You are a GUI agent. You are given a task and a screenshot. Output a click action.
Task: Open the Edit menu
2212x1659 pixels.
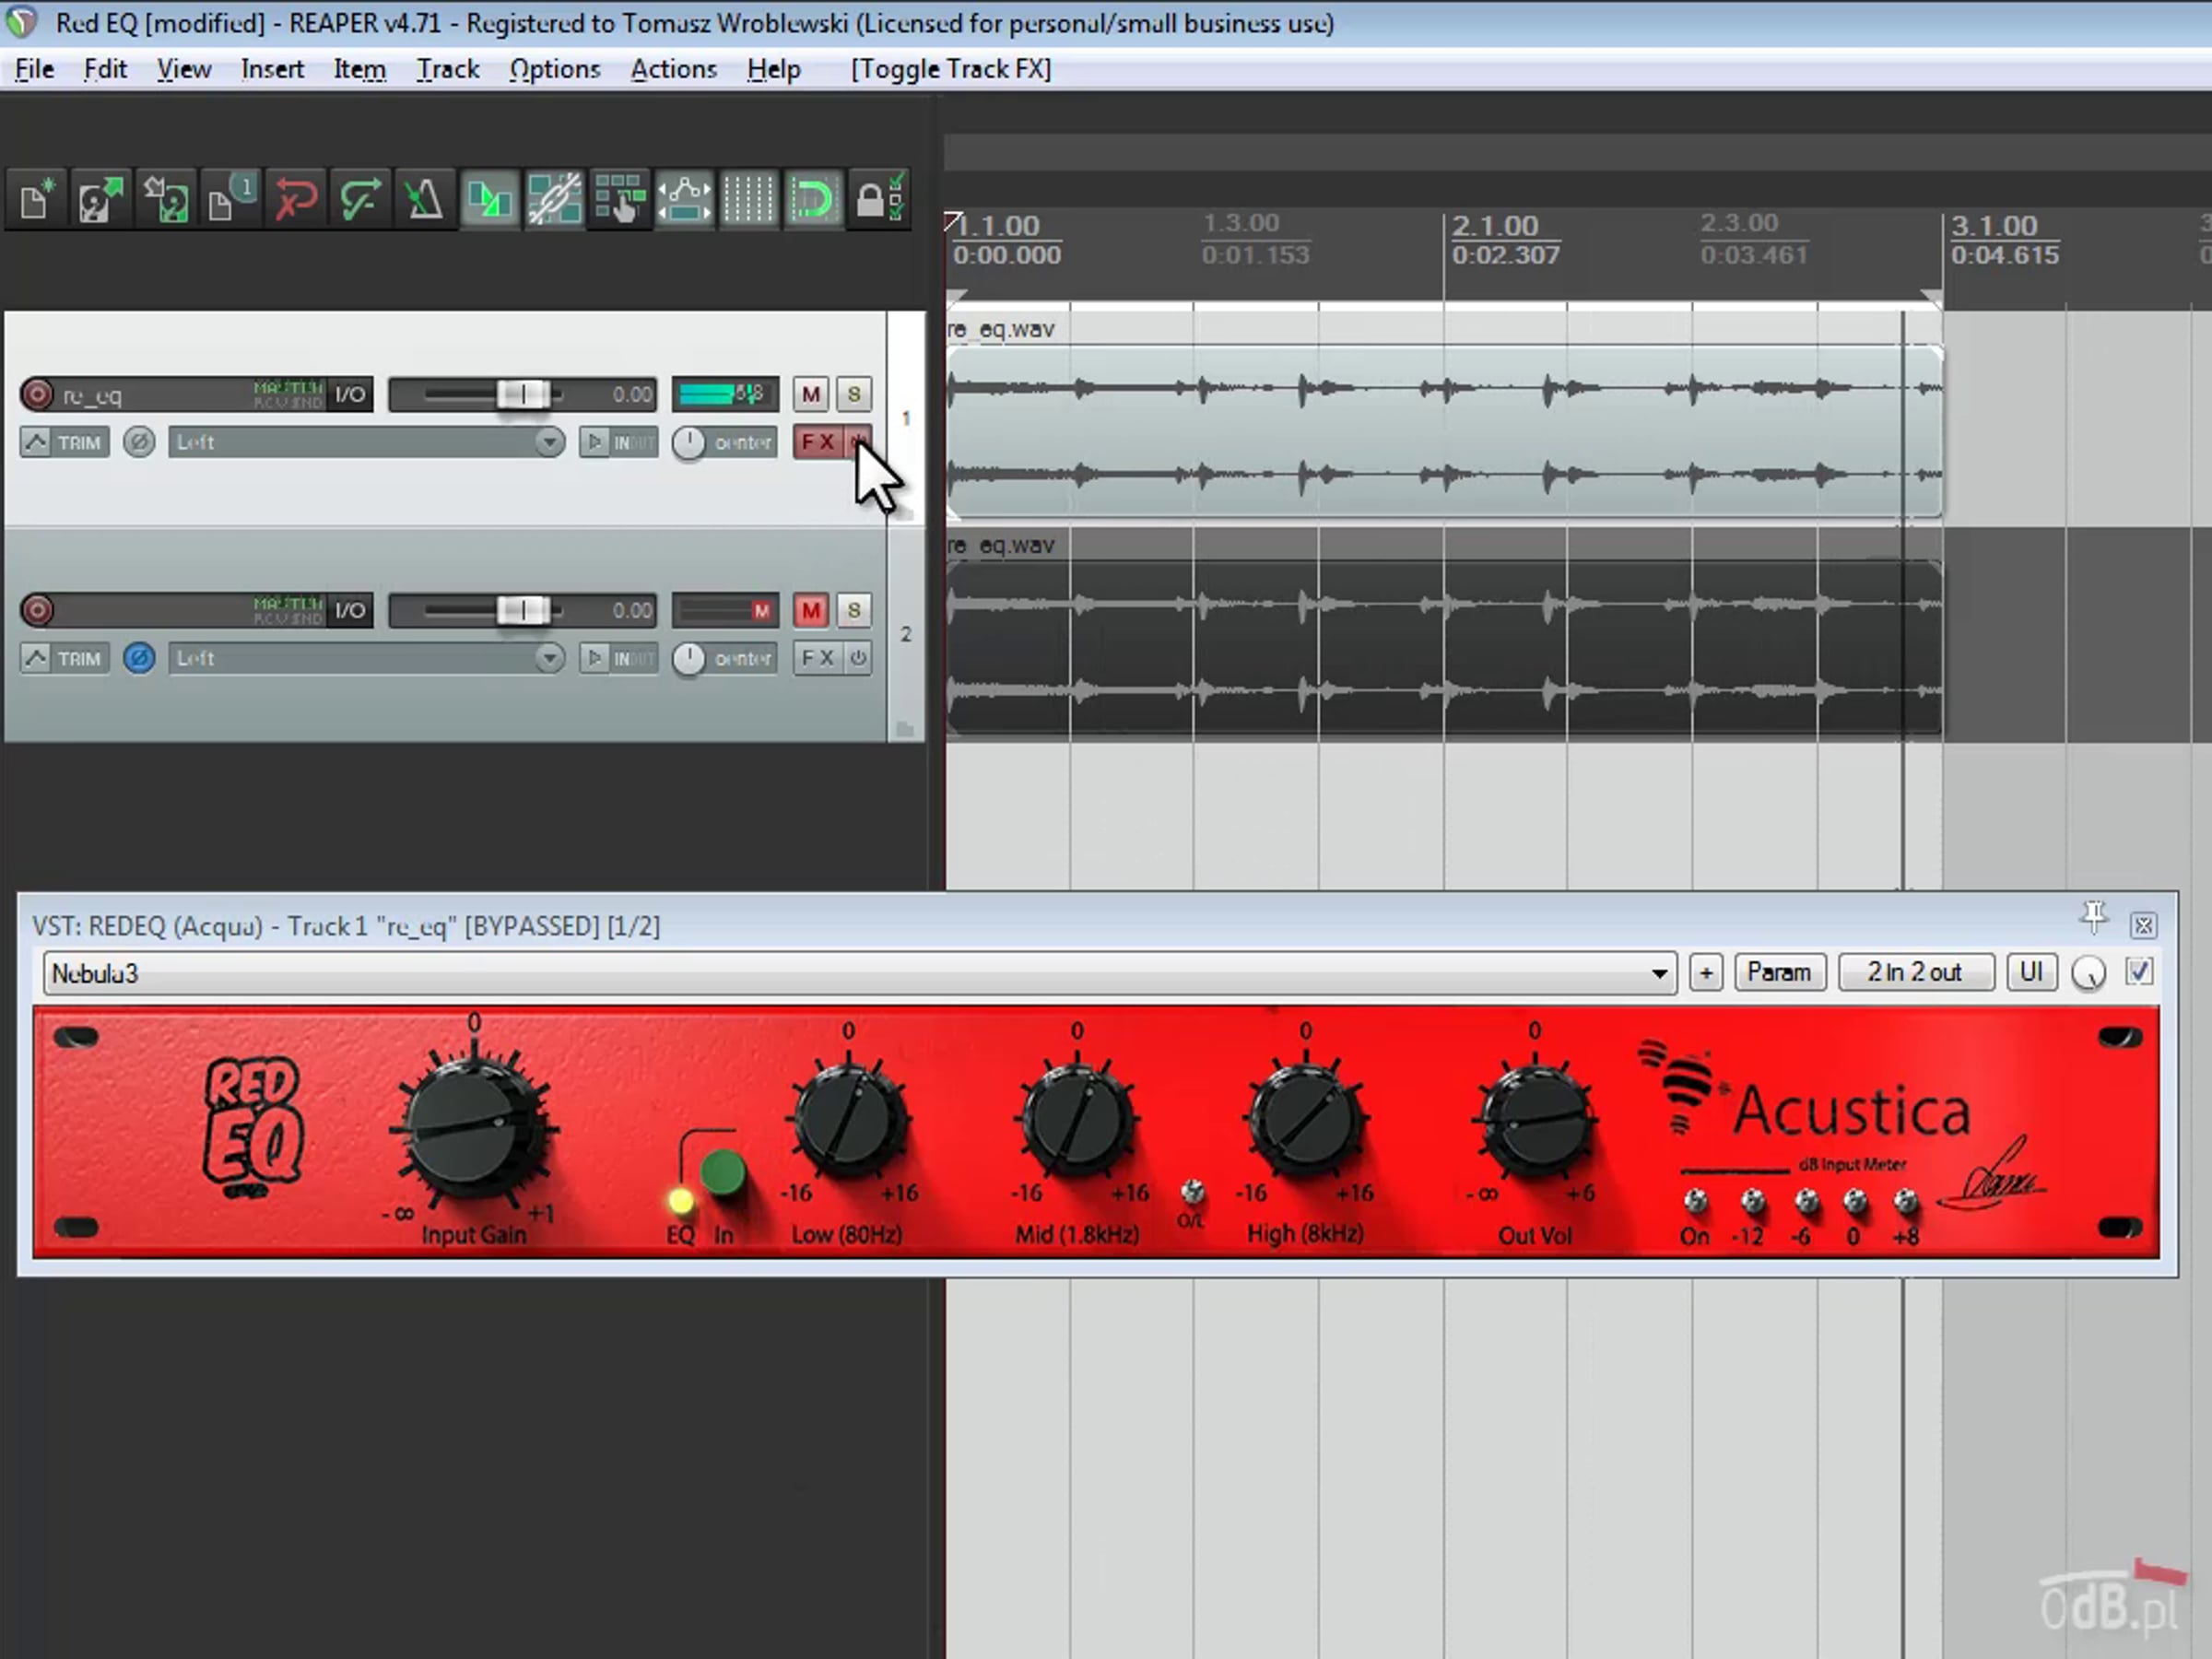105,69
